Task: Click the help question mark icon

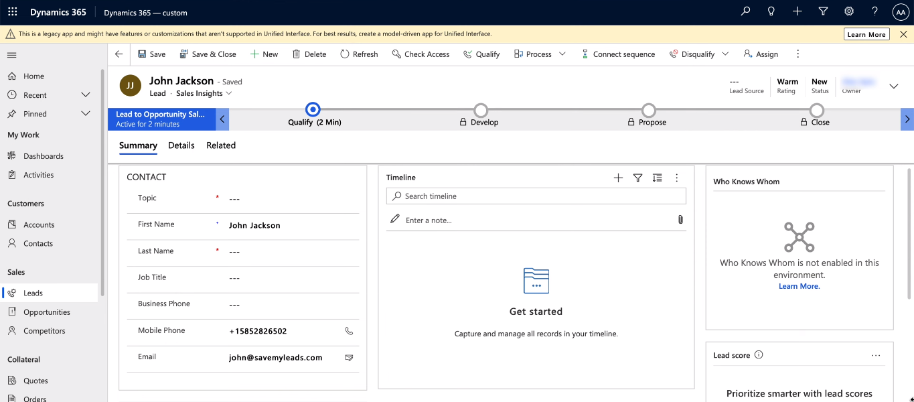Action: [x=875, y=11]
